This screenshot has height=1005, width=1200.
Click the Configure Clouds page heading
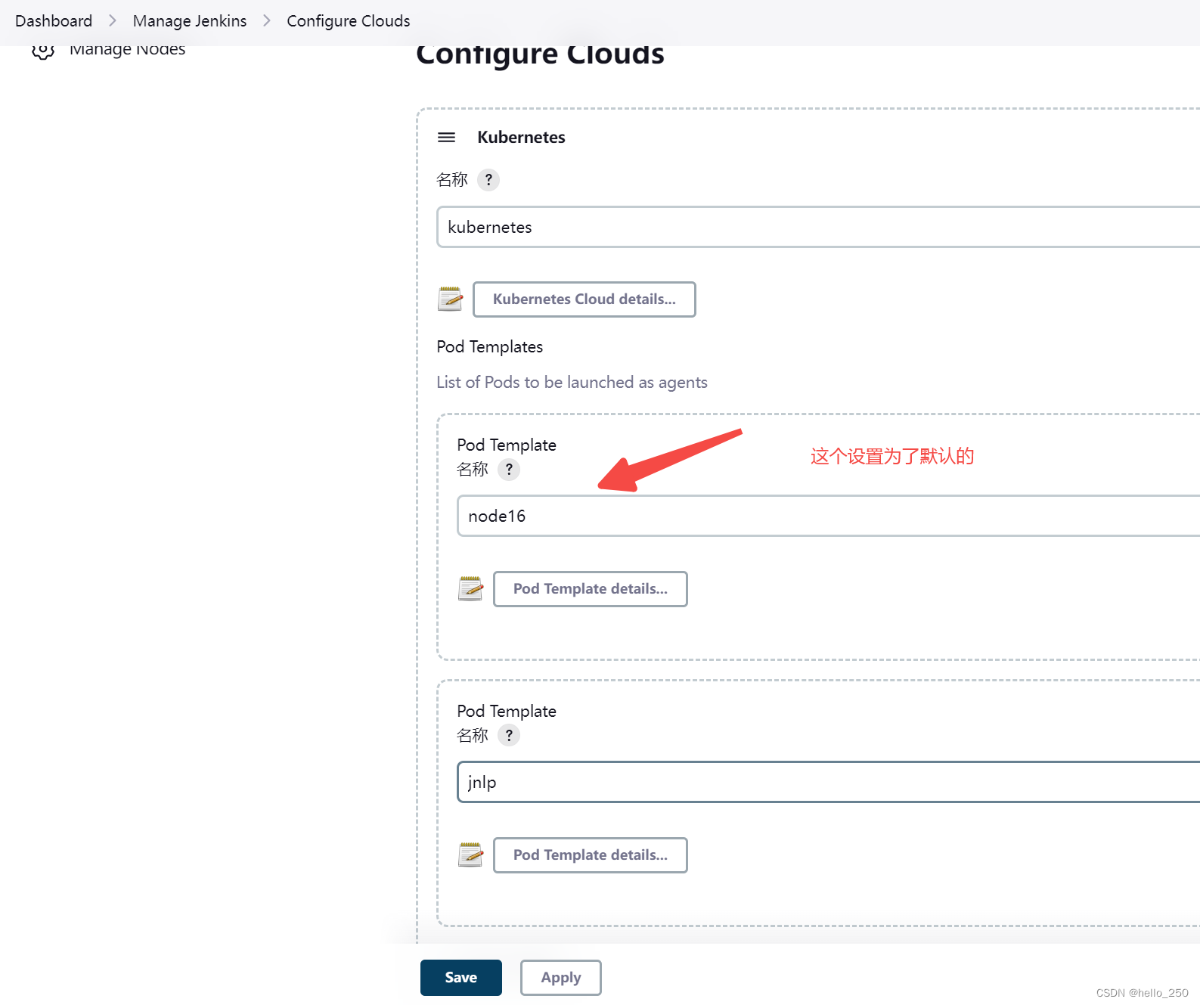(540, 54)
